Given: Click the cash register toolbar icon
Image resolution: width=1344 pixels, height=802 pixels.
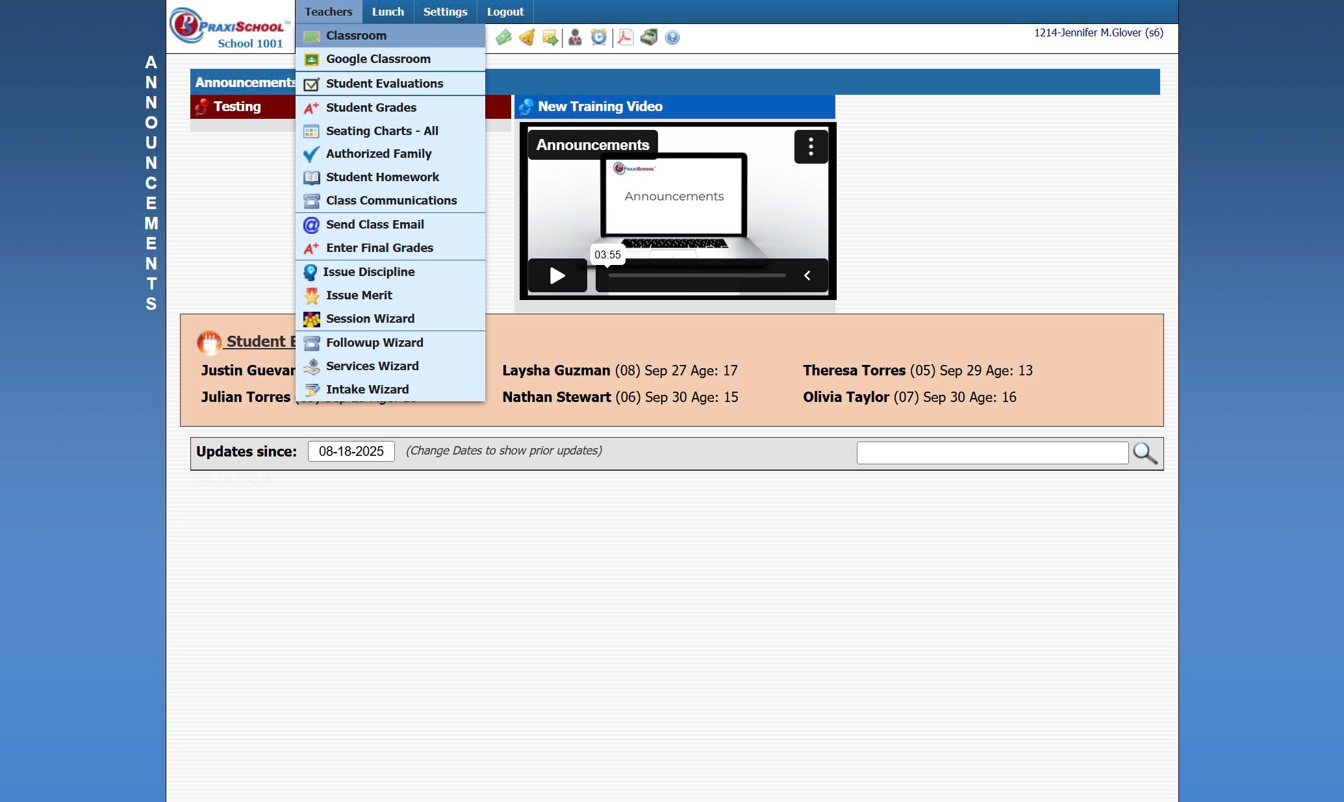Looking at the screenshot, I should point(648,38).
